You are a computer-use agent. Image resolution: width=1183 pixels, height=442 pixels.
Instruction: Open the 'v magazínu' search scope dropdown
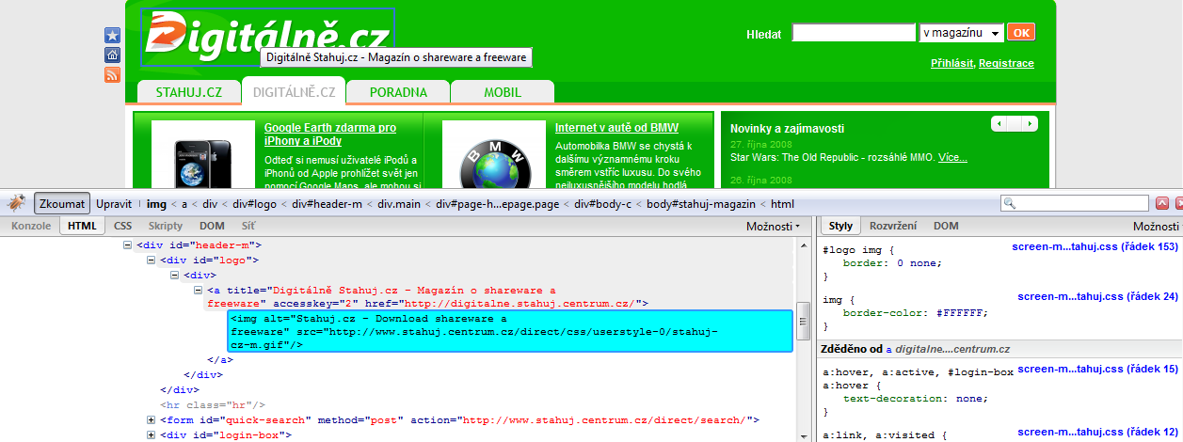click(x=961, y=33)
